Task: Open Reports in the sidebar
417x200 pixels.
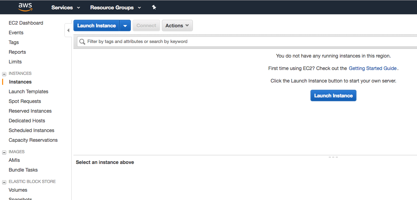Action: tap(17, 52)
